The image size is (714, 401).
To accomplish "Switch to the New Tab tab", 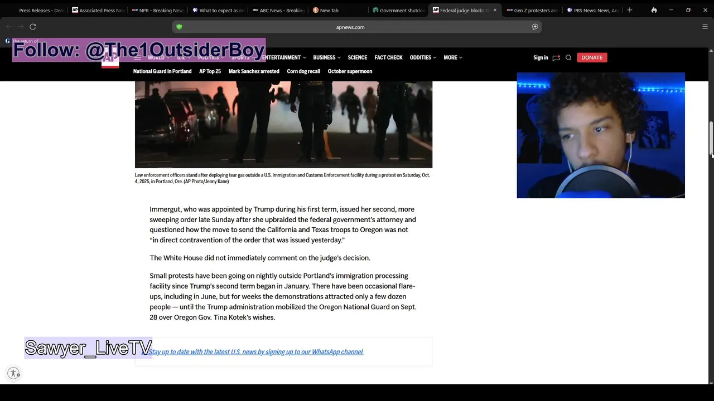I will (x=337, y=10).
